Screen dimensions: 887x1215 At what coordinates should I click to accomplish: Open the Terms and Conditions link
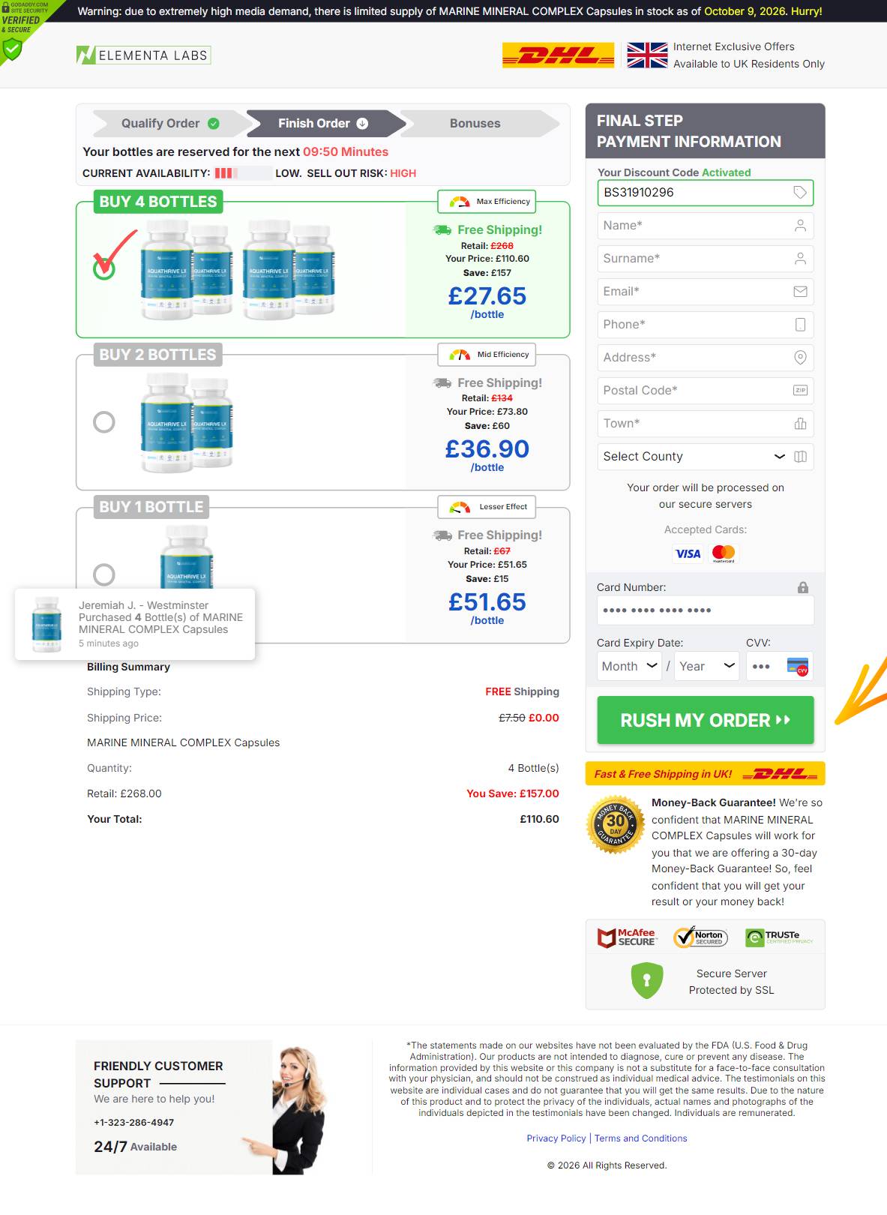coord(641,1138)
